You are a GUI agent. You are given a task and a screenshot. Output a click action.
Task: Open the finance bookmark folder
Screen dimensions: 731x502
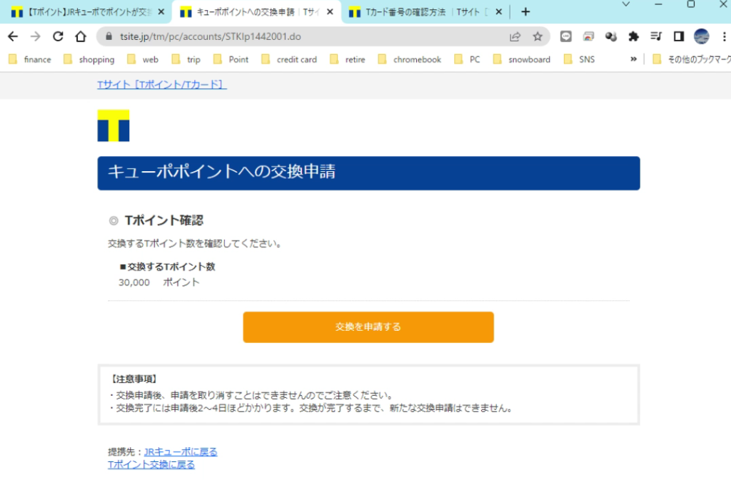point(30,59)
